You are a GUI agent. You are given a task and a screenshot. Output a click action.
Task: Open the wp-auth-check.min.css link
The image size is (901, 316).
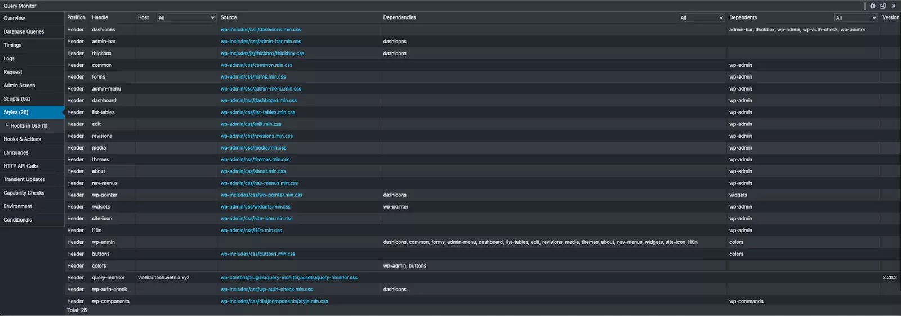[266, 290]
